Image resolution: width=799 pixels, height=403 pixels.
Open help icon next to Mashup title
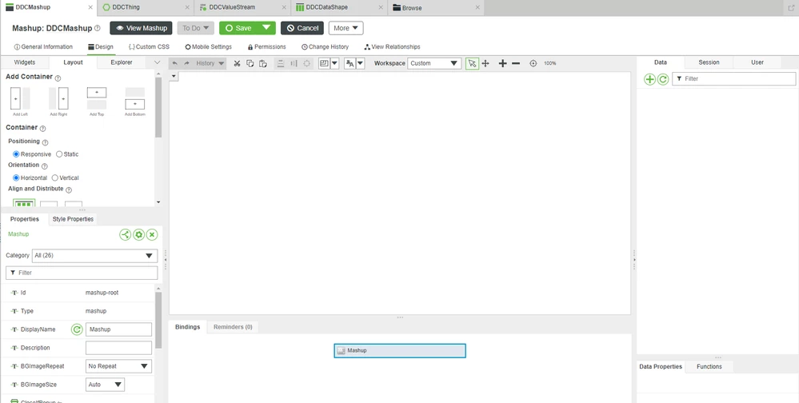98,29
